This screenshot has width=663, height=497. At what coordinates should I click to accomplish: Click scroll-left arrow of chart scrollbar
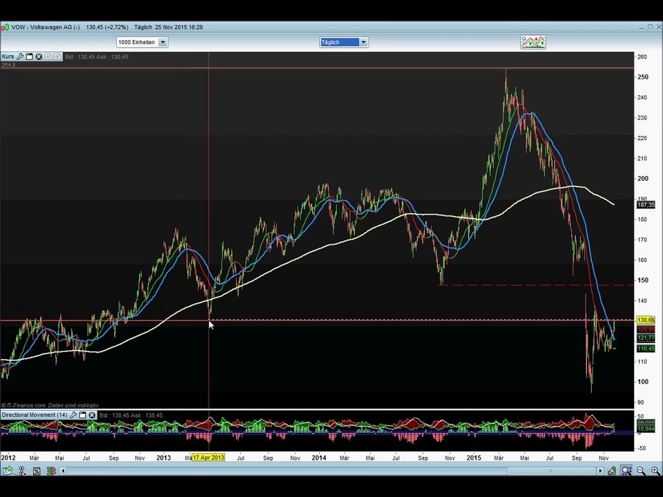(x=63, y=470)
